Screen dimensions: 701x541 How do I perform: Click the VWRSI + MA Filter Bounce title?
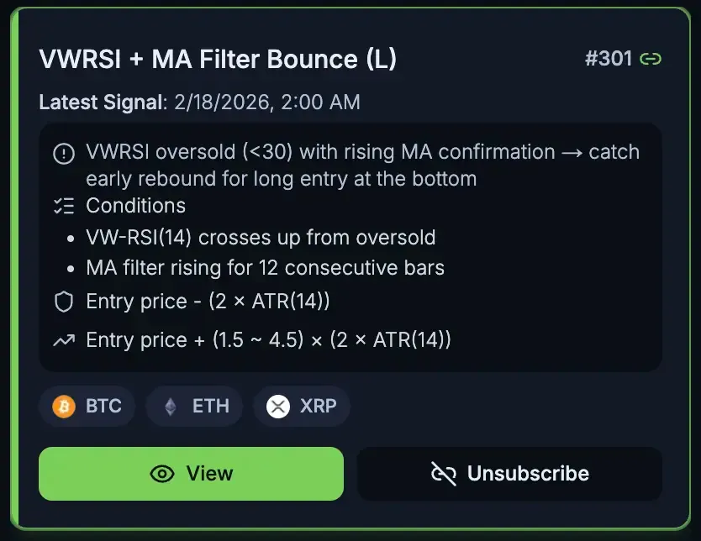pos(218,59)
